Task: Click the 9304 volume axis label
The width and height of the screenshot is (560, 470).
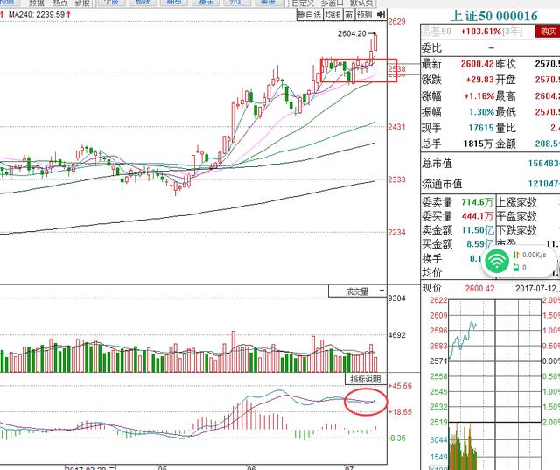Action: pos(396,298)
